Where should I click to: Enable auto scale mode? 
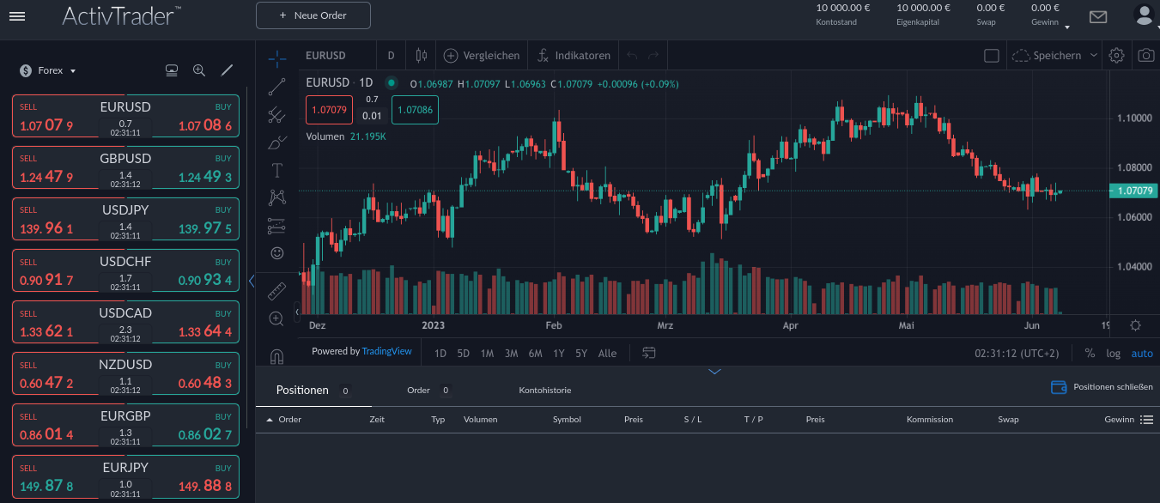(x=1142, y=353)
